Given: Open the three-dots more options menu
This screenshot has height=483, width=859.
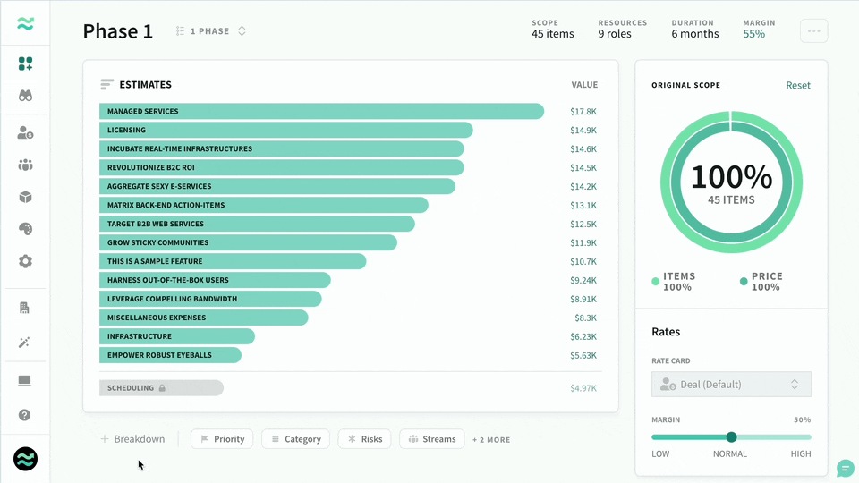Looking at the screenshot, I should pyautogui.click(x=814, y=31).
